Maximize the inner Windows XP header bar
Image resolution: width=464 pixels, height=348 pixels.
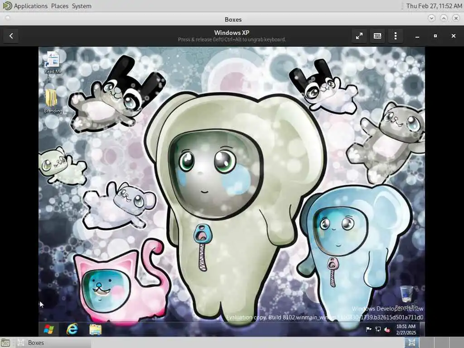click(x=435, y=36)
